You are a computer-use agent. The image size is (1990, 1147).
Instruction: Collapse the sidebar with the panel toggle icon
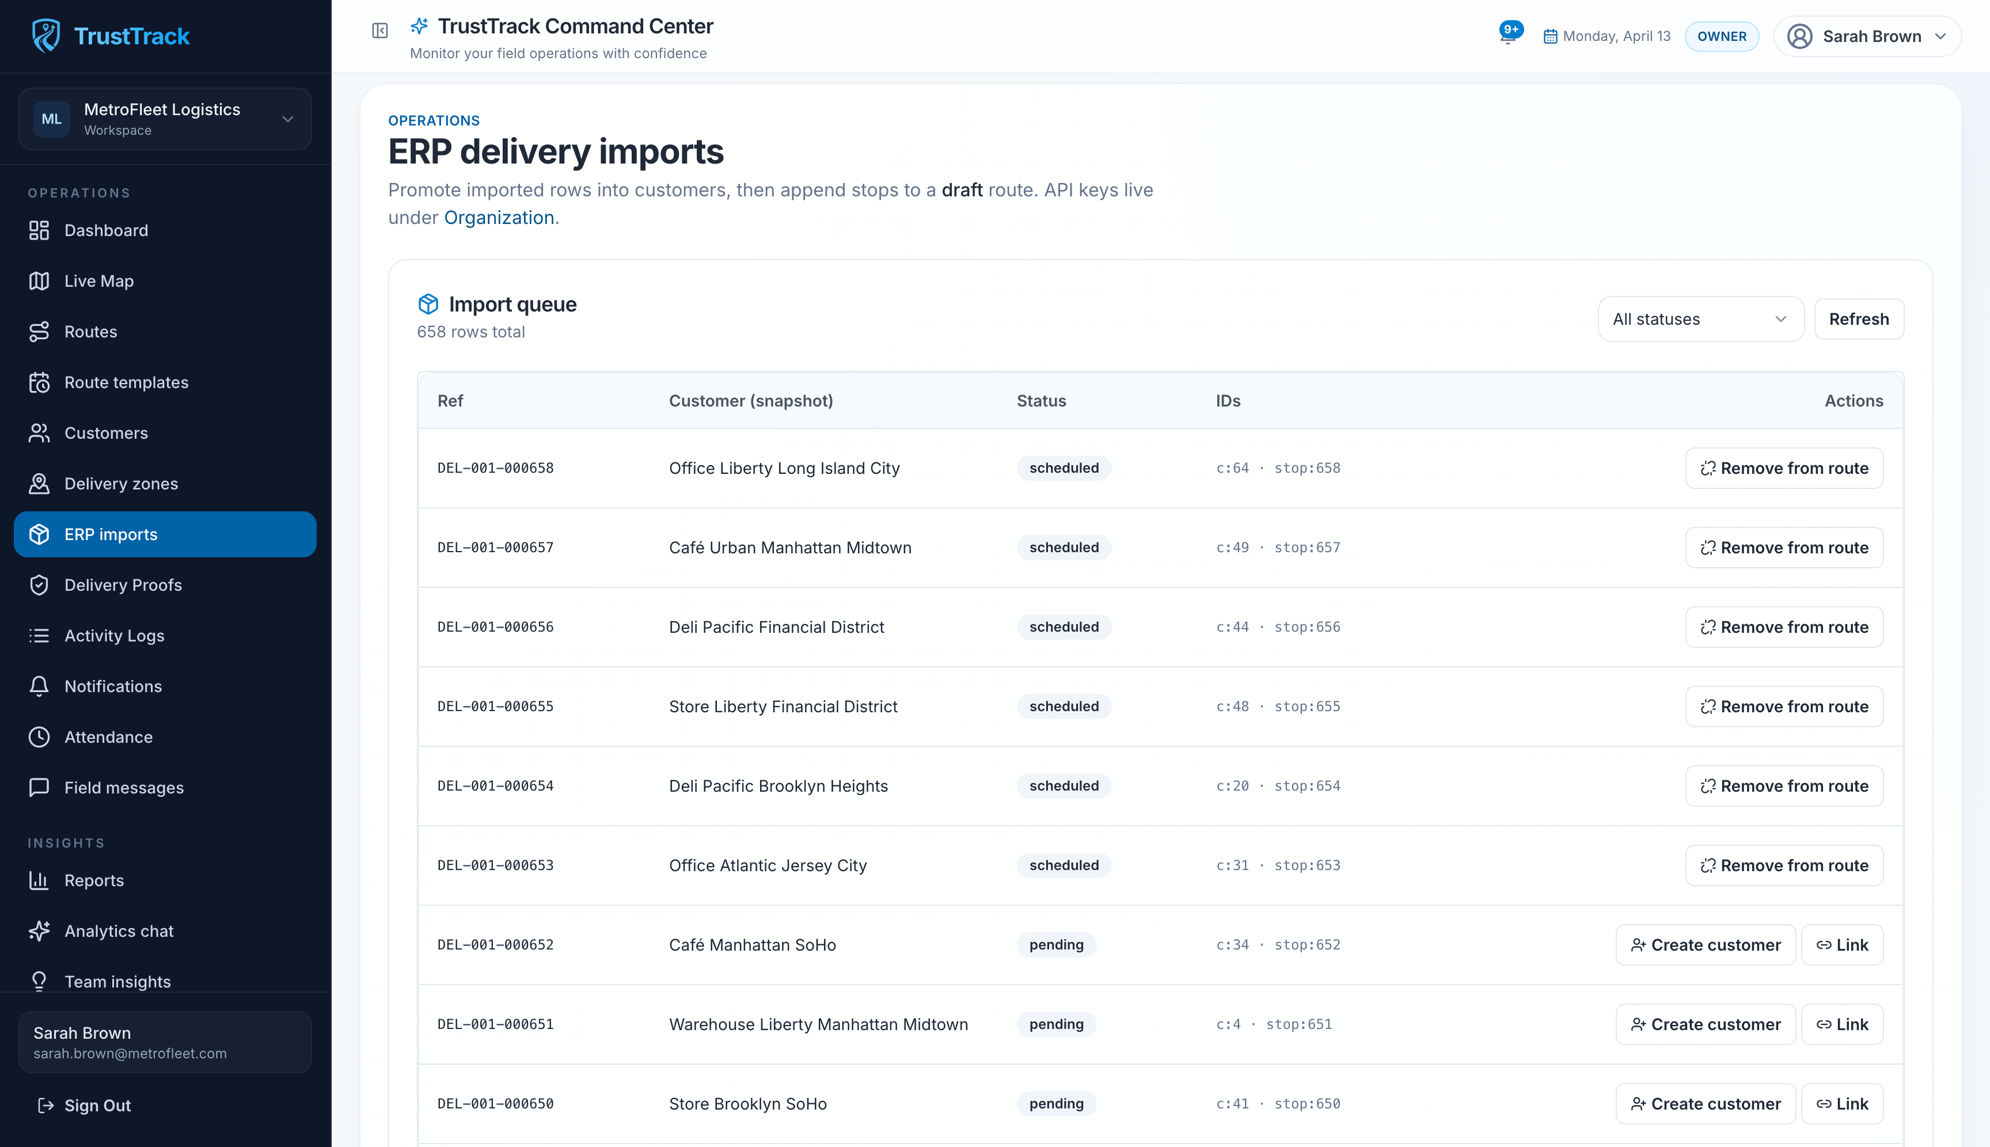click(x=379, y=31)
